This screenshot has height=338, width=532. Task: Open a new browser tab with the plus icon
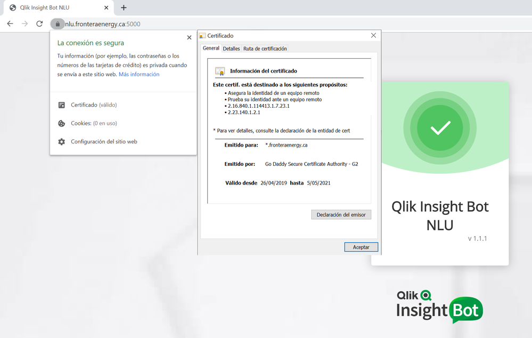pos(124,7)
